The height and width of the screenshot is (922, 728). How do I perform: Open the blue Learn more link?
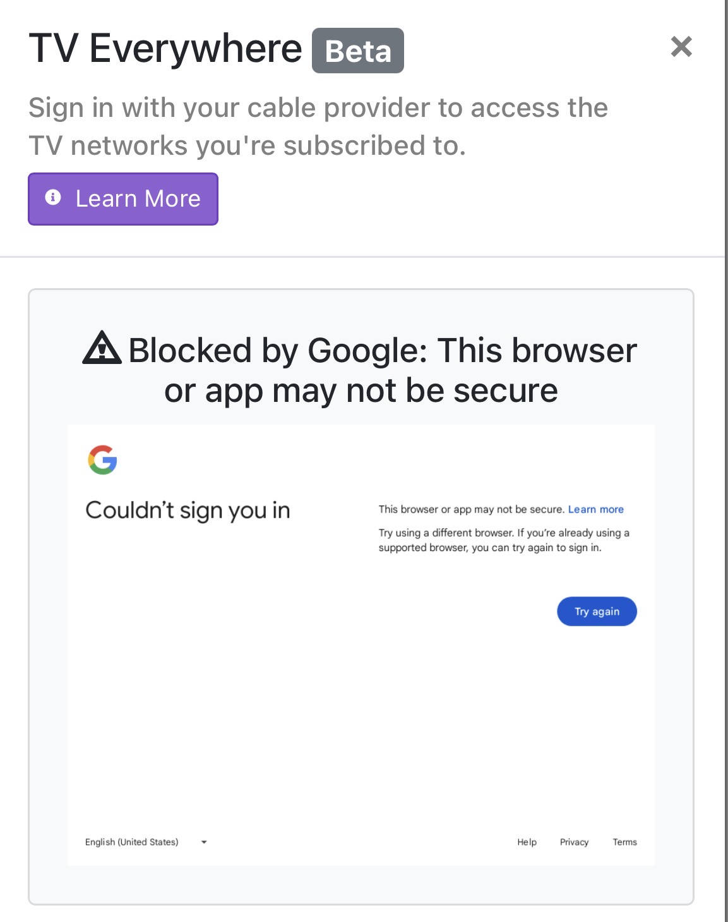coord(595,509)
